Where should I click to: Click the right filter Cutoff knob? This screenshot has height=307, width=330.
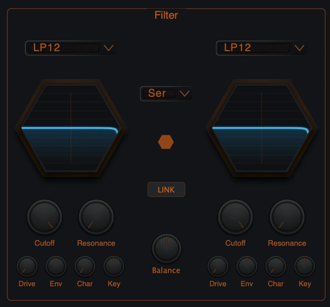click(236, 217)
